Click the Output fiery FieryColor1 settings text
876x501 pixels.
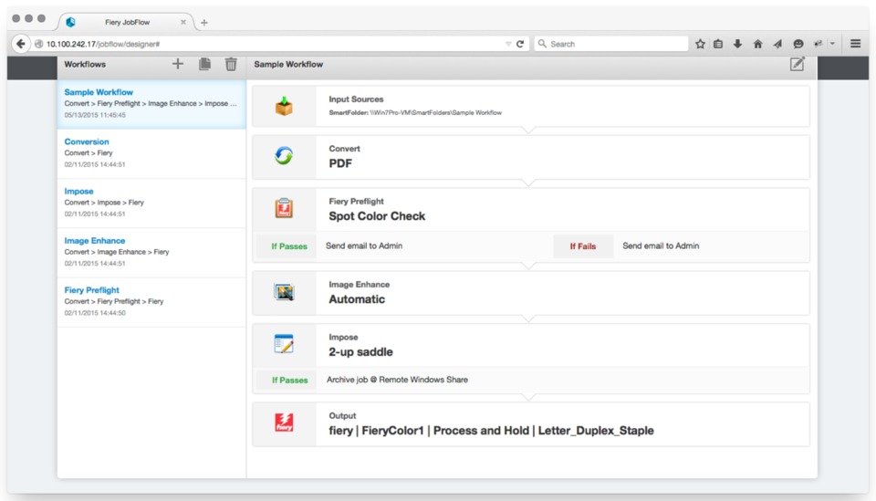tap(491, 431)
